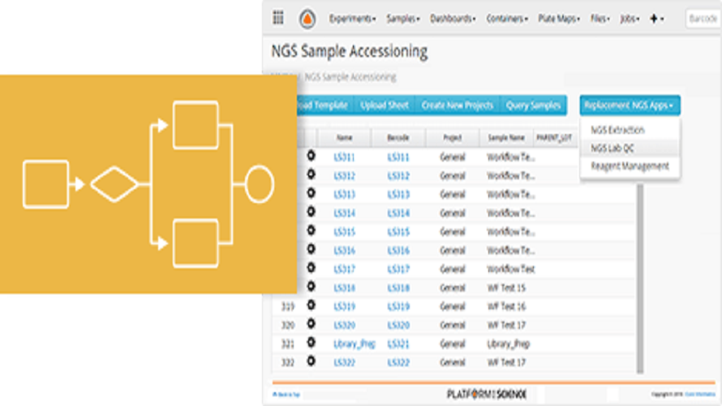The width and height of the screenshot is (722, 406).
Task: Click gear icon for row LS322
Action: 311,362
